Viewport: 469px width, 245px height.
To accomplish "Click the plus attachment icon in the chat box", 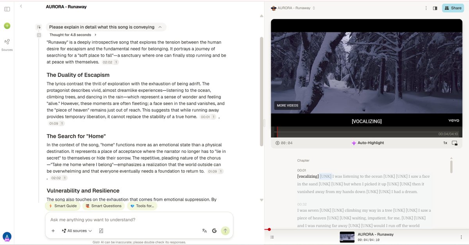I will (x=53, y=231).
